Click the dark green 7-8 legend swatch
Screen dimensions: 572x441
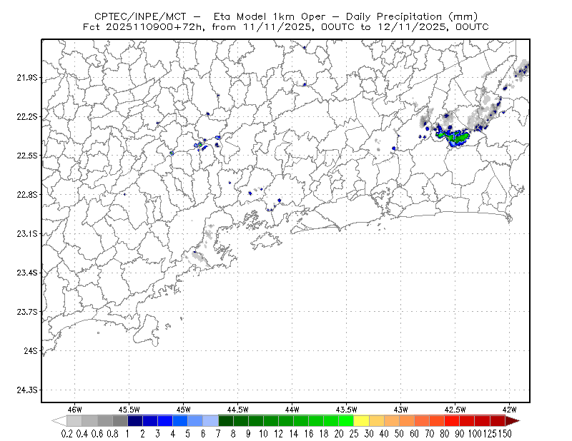click(x=225, y=421)
